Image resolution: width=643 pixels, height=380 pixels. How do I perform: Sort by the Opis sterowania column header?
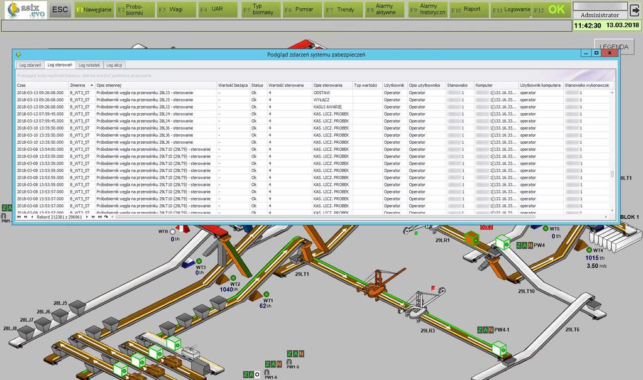(x=332, y=85)
